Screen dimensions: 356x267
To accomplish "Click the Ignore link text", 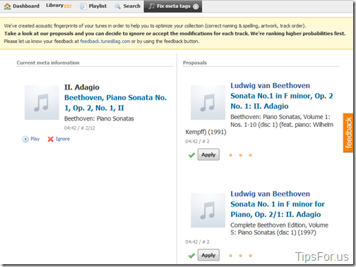I will [63, 139].
